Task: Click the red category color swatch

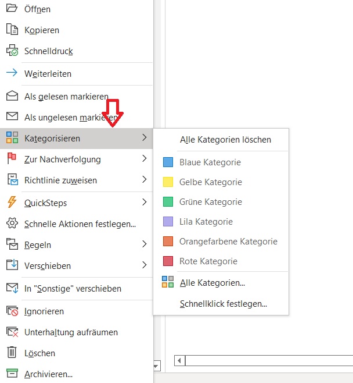Action: coord(168,261)
